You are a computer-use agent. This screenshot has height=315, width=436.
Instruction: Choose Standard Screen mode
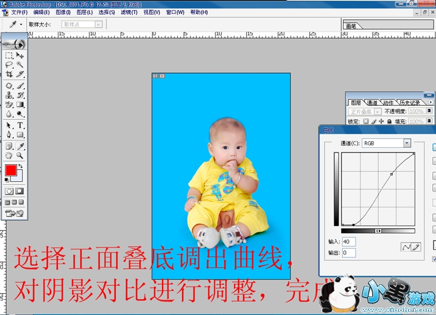[7, 202]
